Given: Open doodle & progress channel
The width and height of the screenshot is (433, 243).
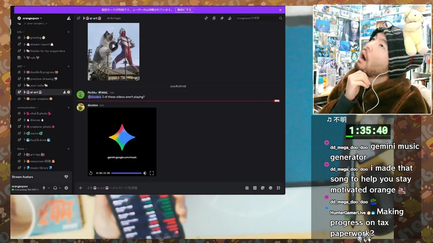Looking at the screenshot, I should (44, 72).
